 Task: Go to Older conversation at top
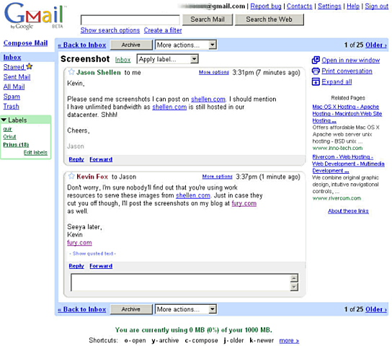[376, 45]
